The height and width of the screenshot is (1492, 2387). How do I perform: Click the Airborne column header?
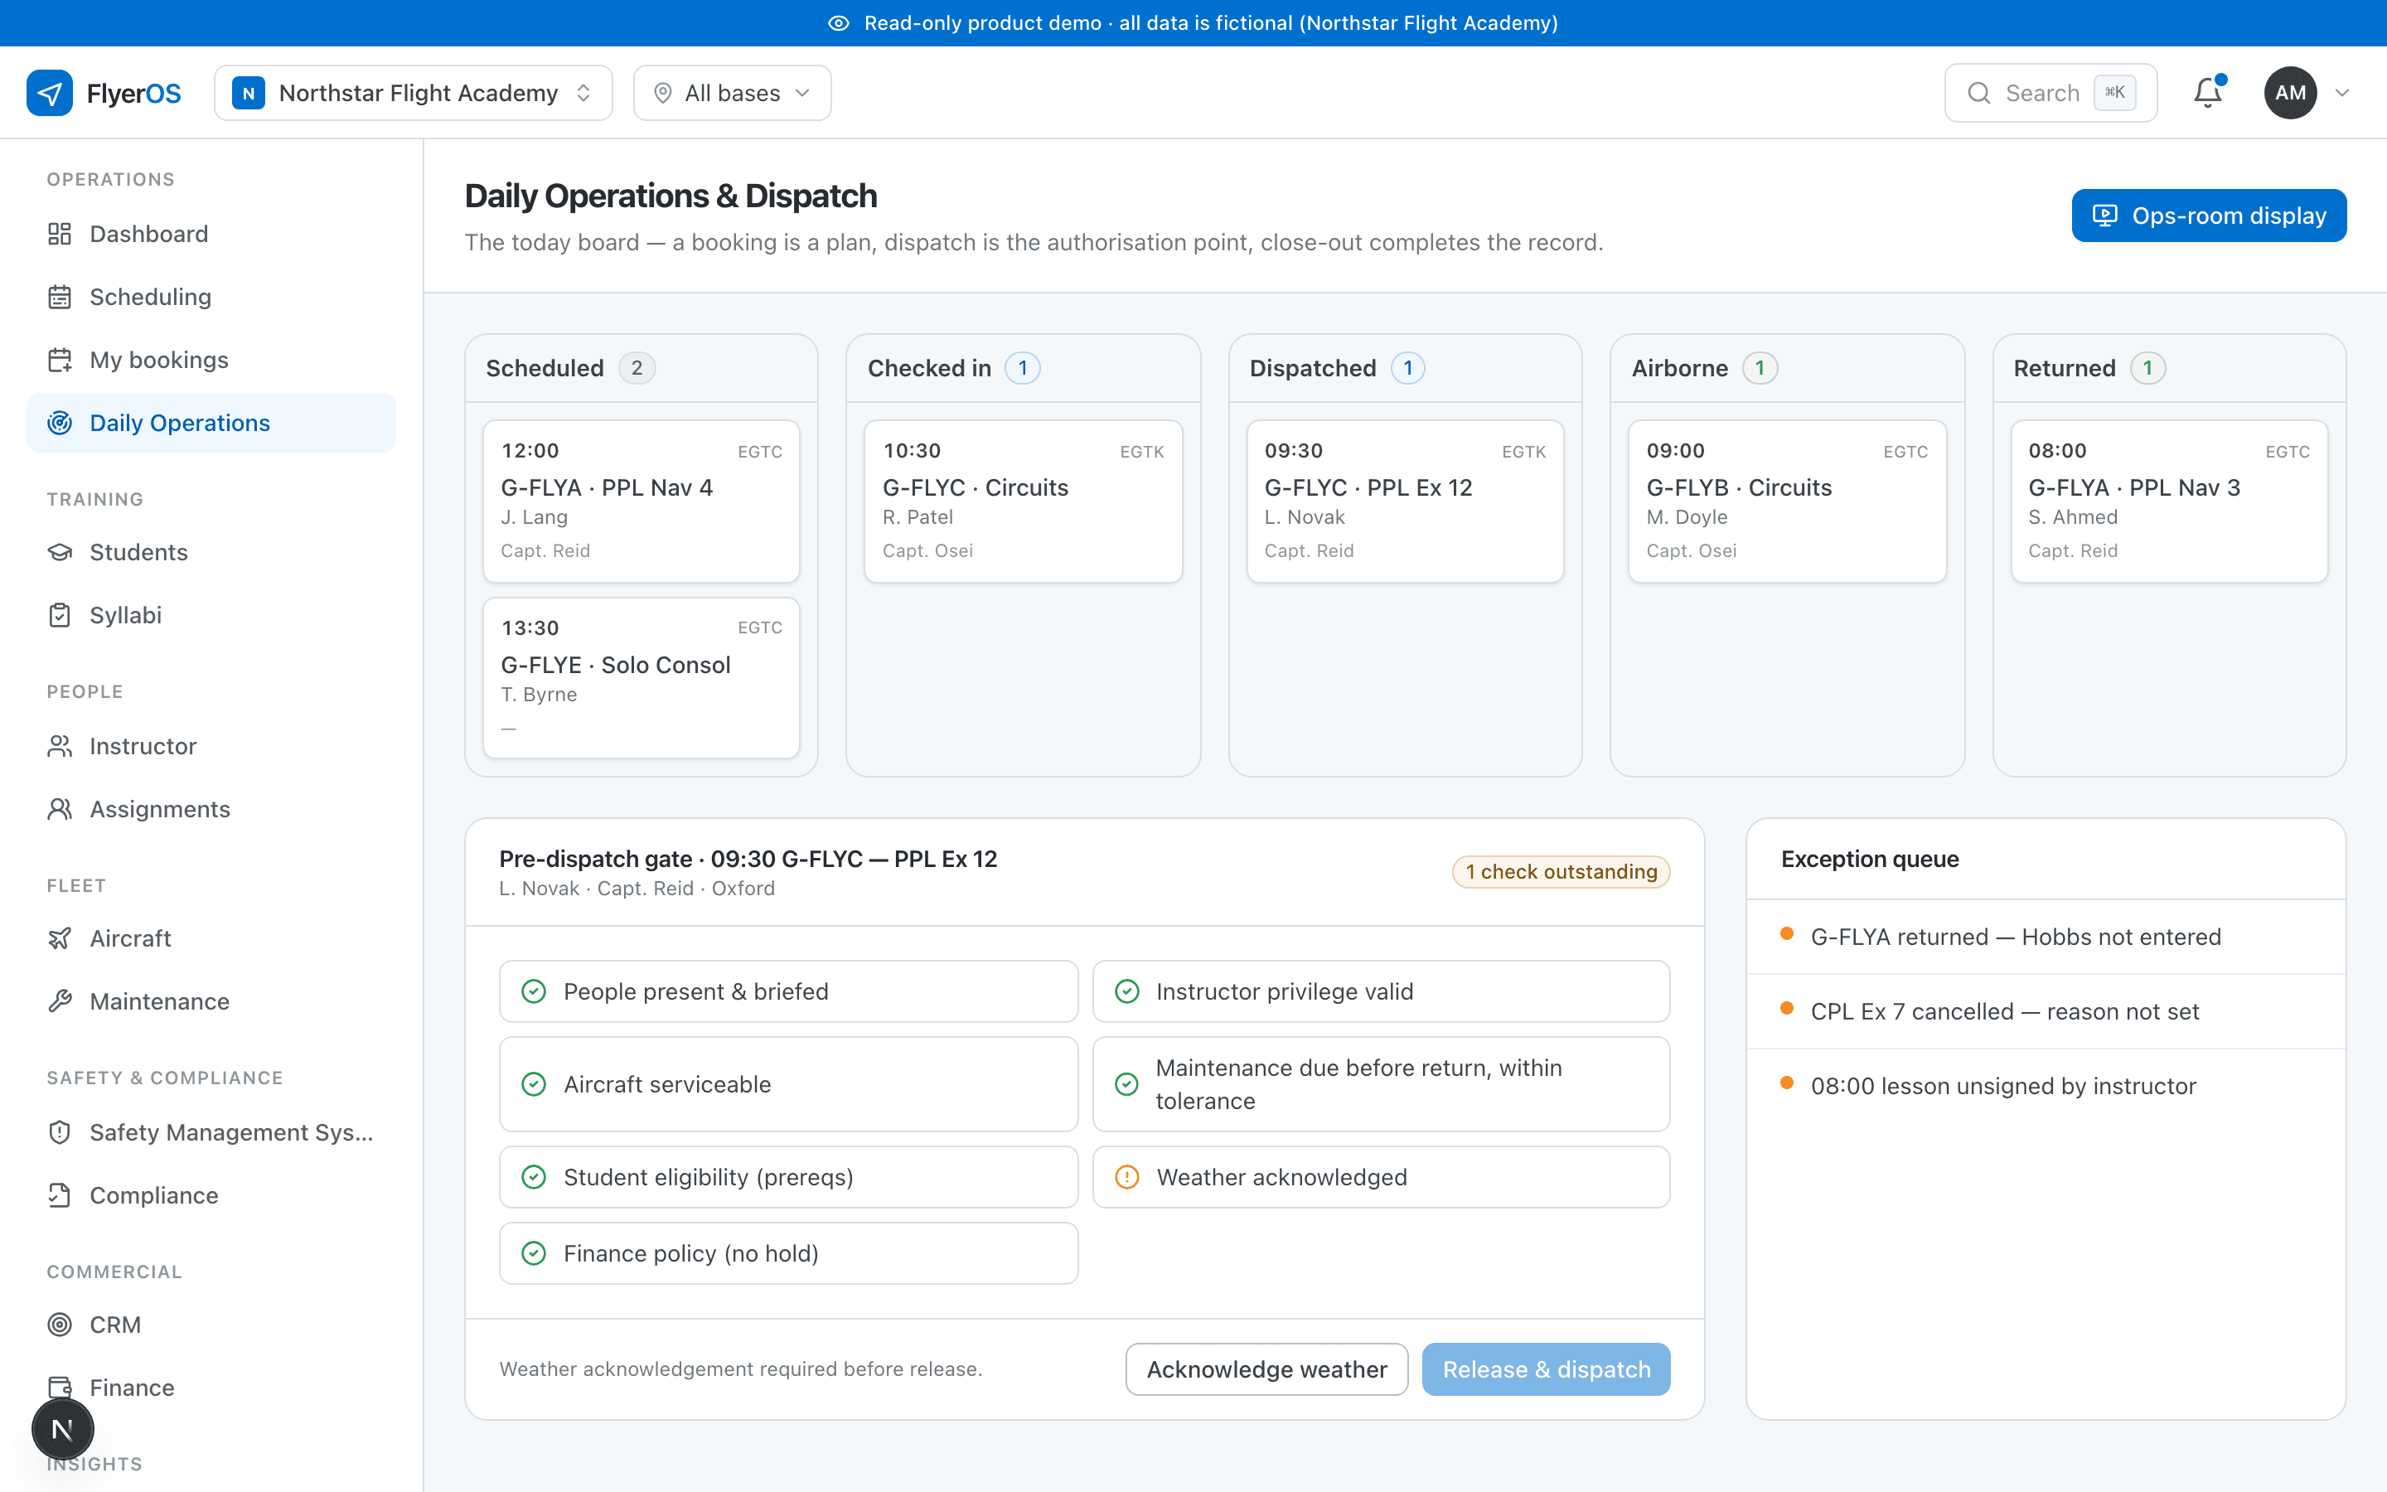1786,368
